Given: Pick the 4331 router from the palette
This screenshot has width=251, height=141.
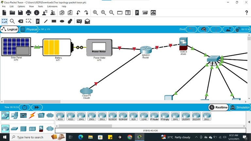Looking at the screenshot, I should [x=60, y=116].
